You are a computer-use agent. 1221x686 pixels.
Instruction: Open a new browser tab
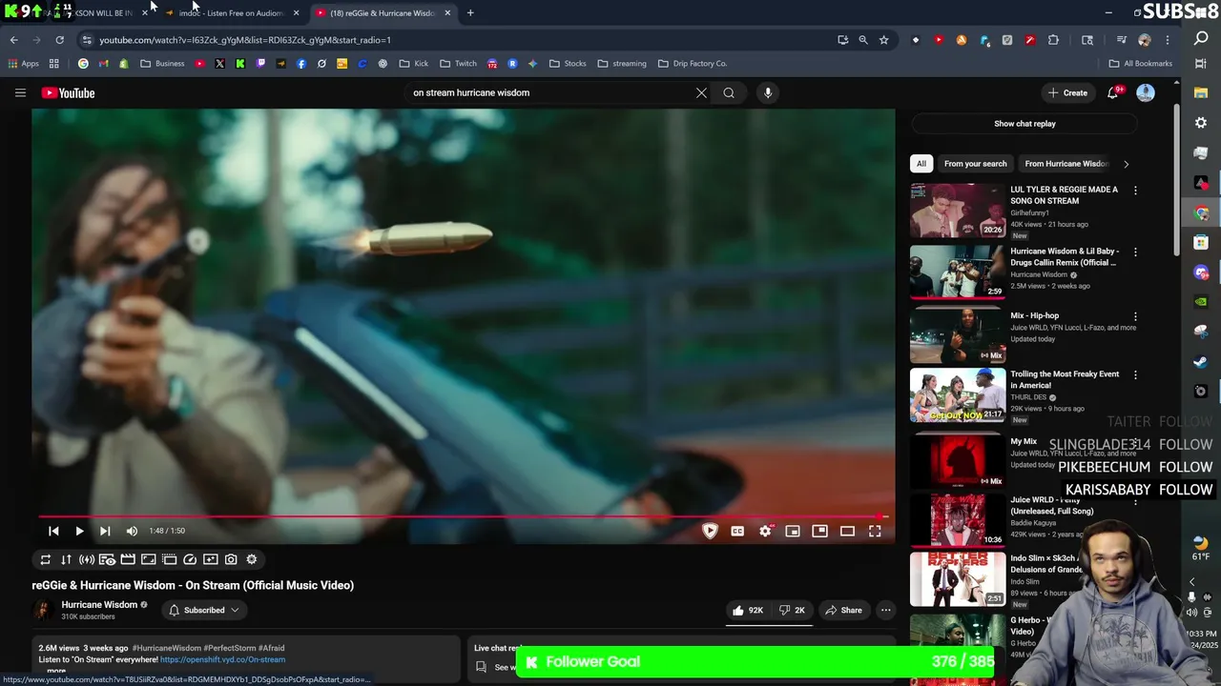pyautogui.click(x=470, y=13)
